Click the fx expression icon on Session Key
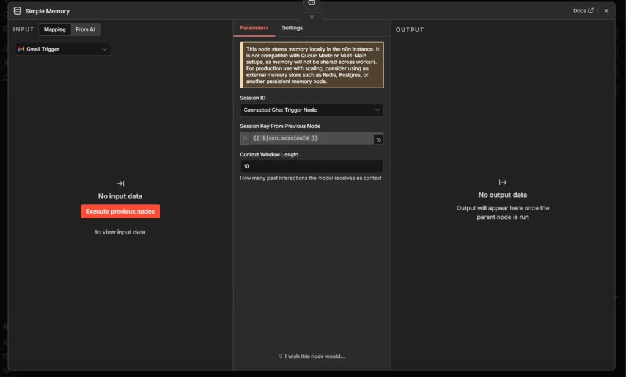 [245, 138]
